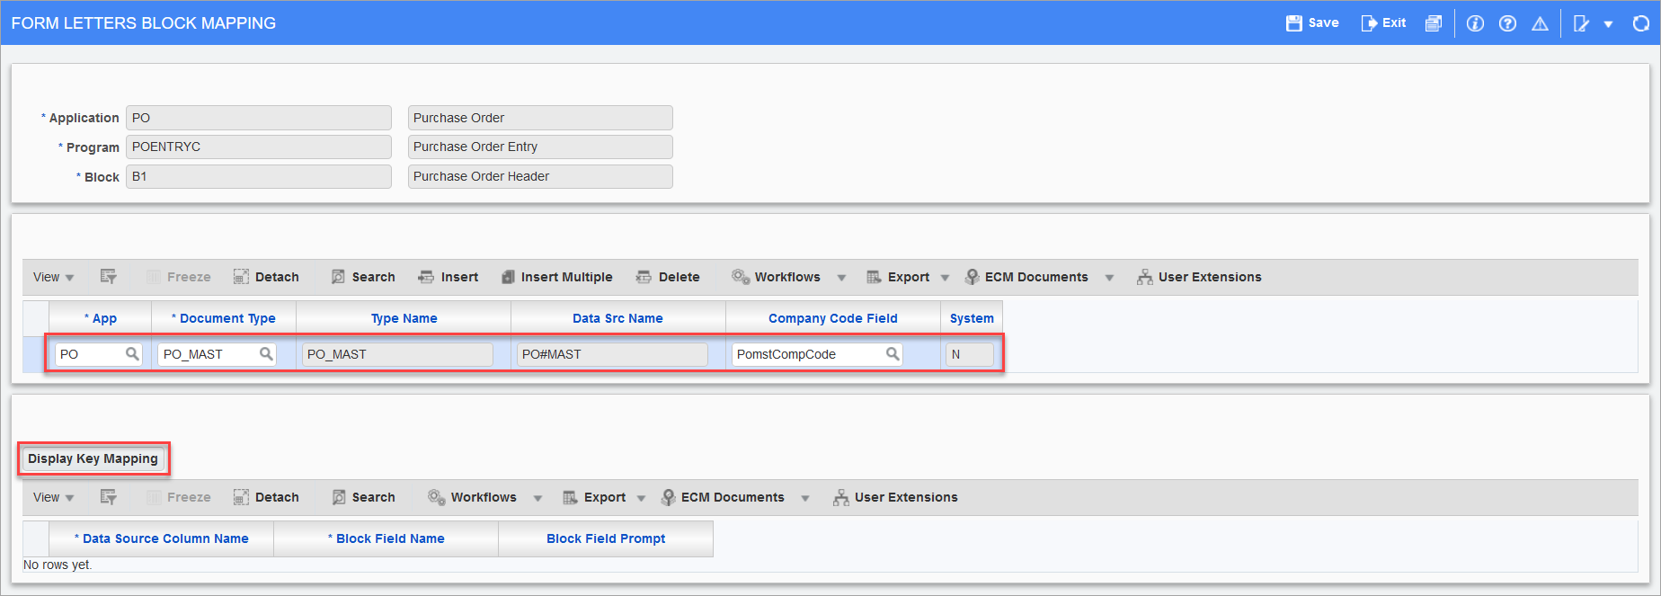1661x596 pixels.
Task: Expand upper Export dropdown arrow
Action: pos(945,278)
